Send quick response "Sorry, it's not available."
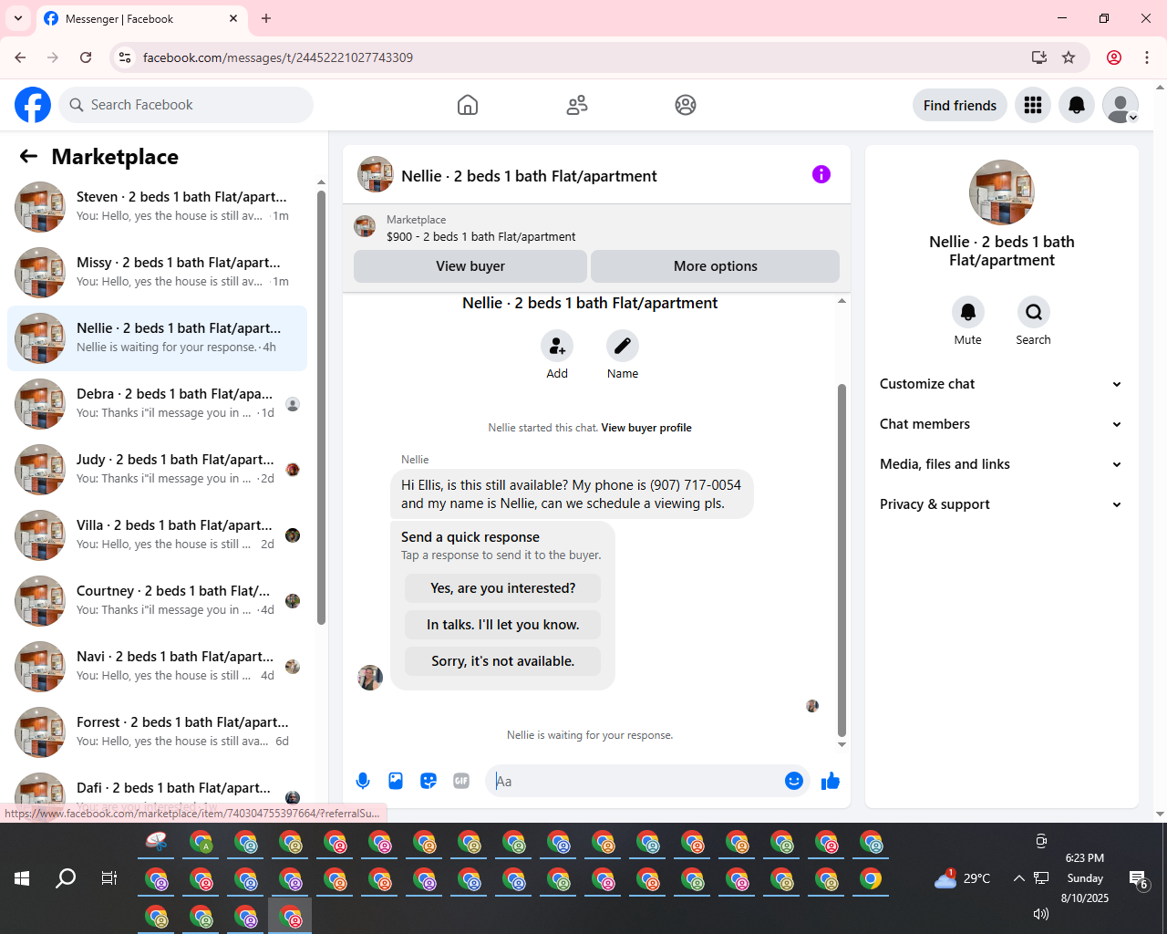Viewport: 1167px width, 934px height. [x=503, y=661]
